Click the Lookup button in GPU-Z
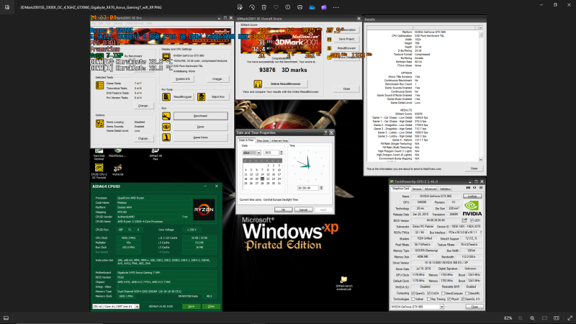 coord(472,196)
